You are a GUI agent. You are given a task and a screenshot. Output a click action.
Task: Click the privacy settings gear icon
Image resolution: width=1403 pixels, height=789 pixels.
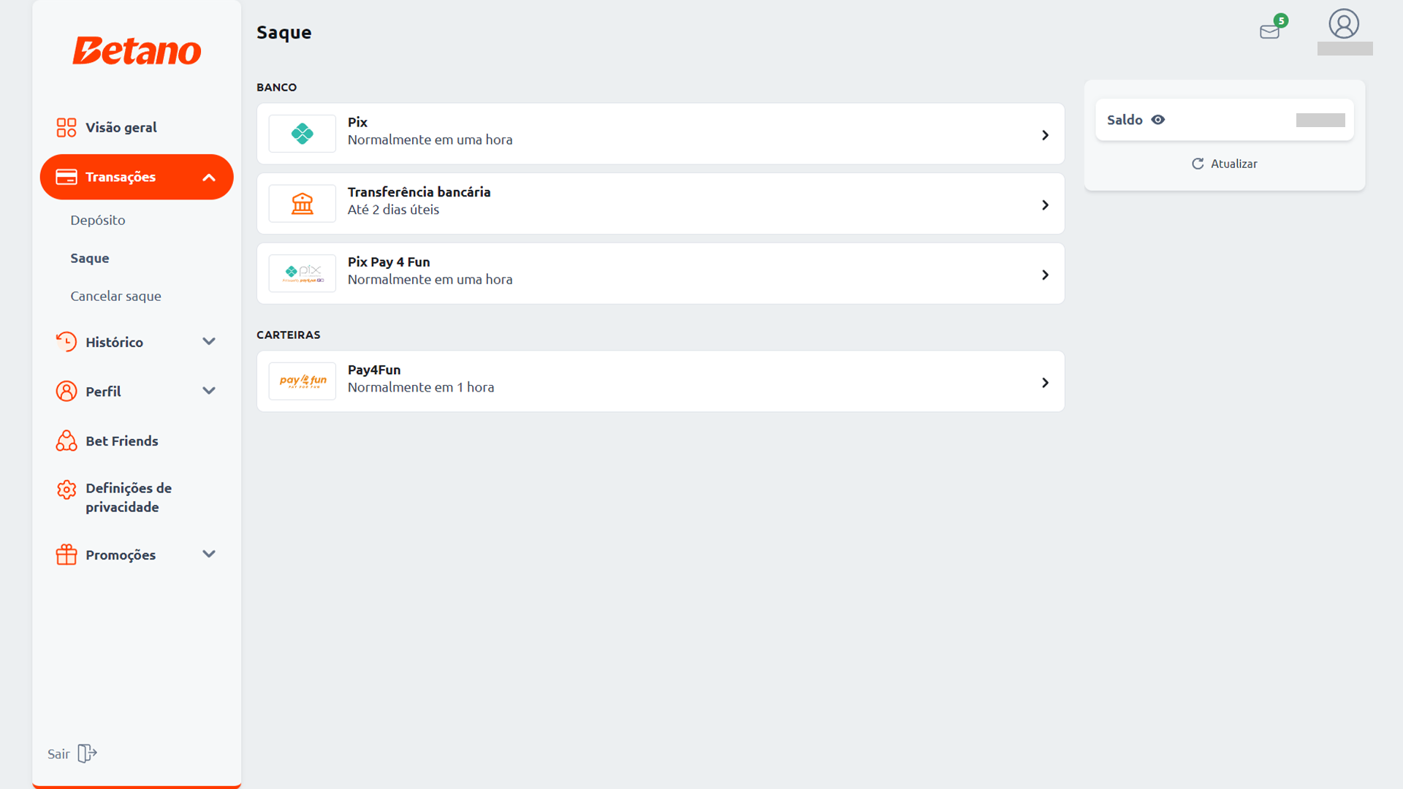(x=66, y=489)
